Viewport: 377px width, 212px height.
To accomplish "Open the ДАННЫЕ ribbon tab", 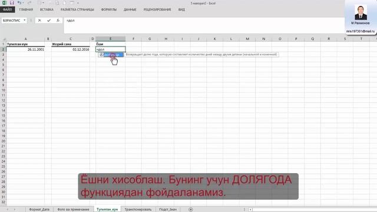I will 130,9.
